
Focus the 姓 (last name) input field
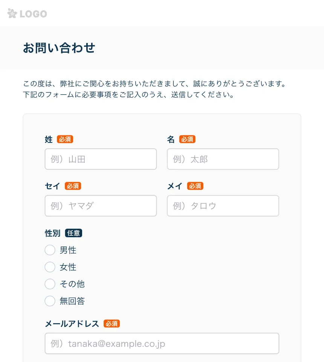[101, 159]
